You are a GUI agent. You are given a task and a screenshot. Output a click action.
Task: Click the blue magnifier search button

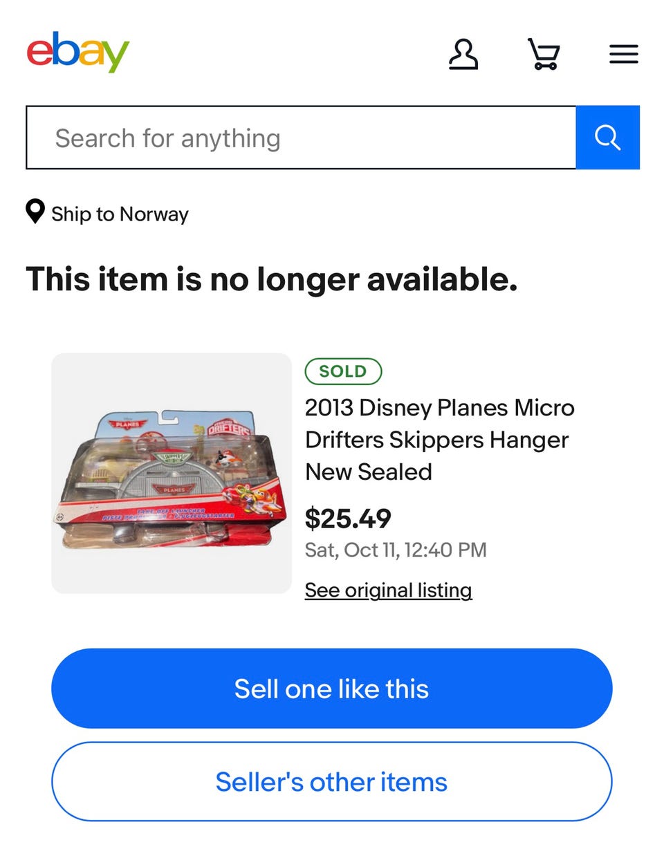pyautogui.click(x=607, y=138)
